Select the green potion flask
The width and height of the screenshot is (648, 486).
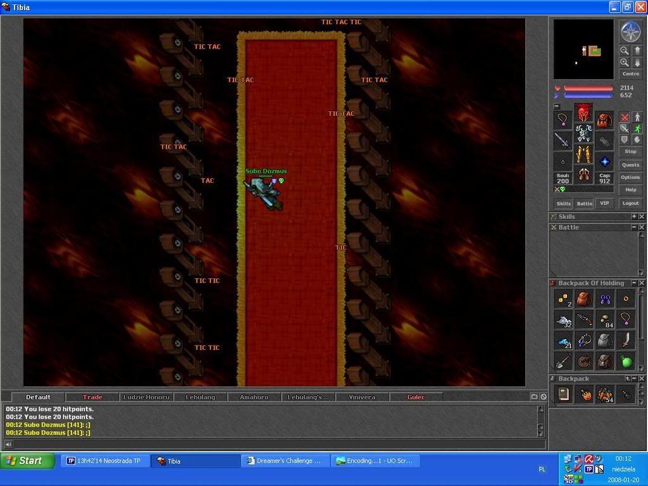[626, 361]
